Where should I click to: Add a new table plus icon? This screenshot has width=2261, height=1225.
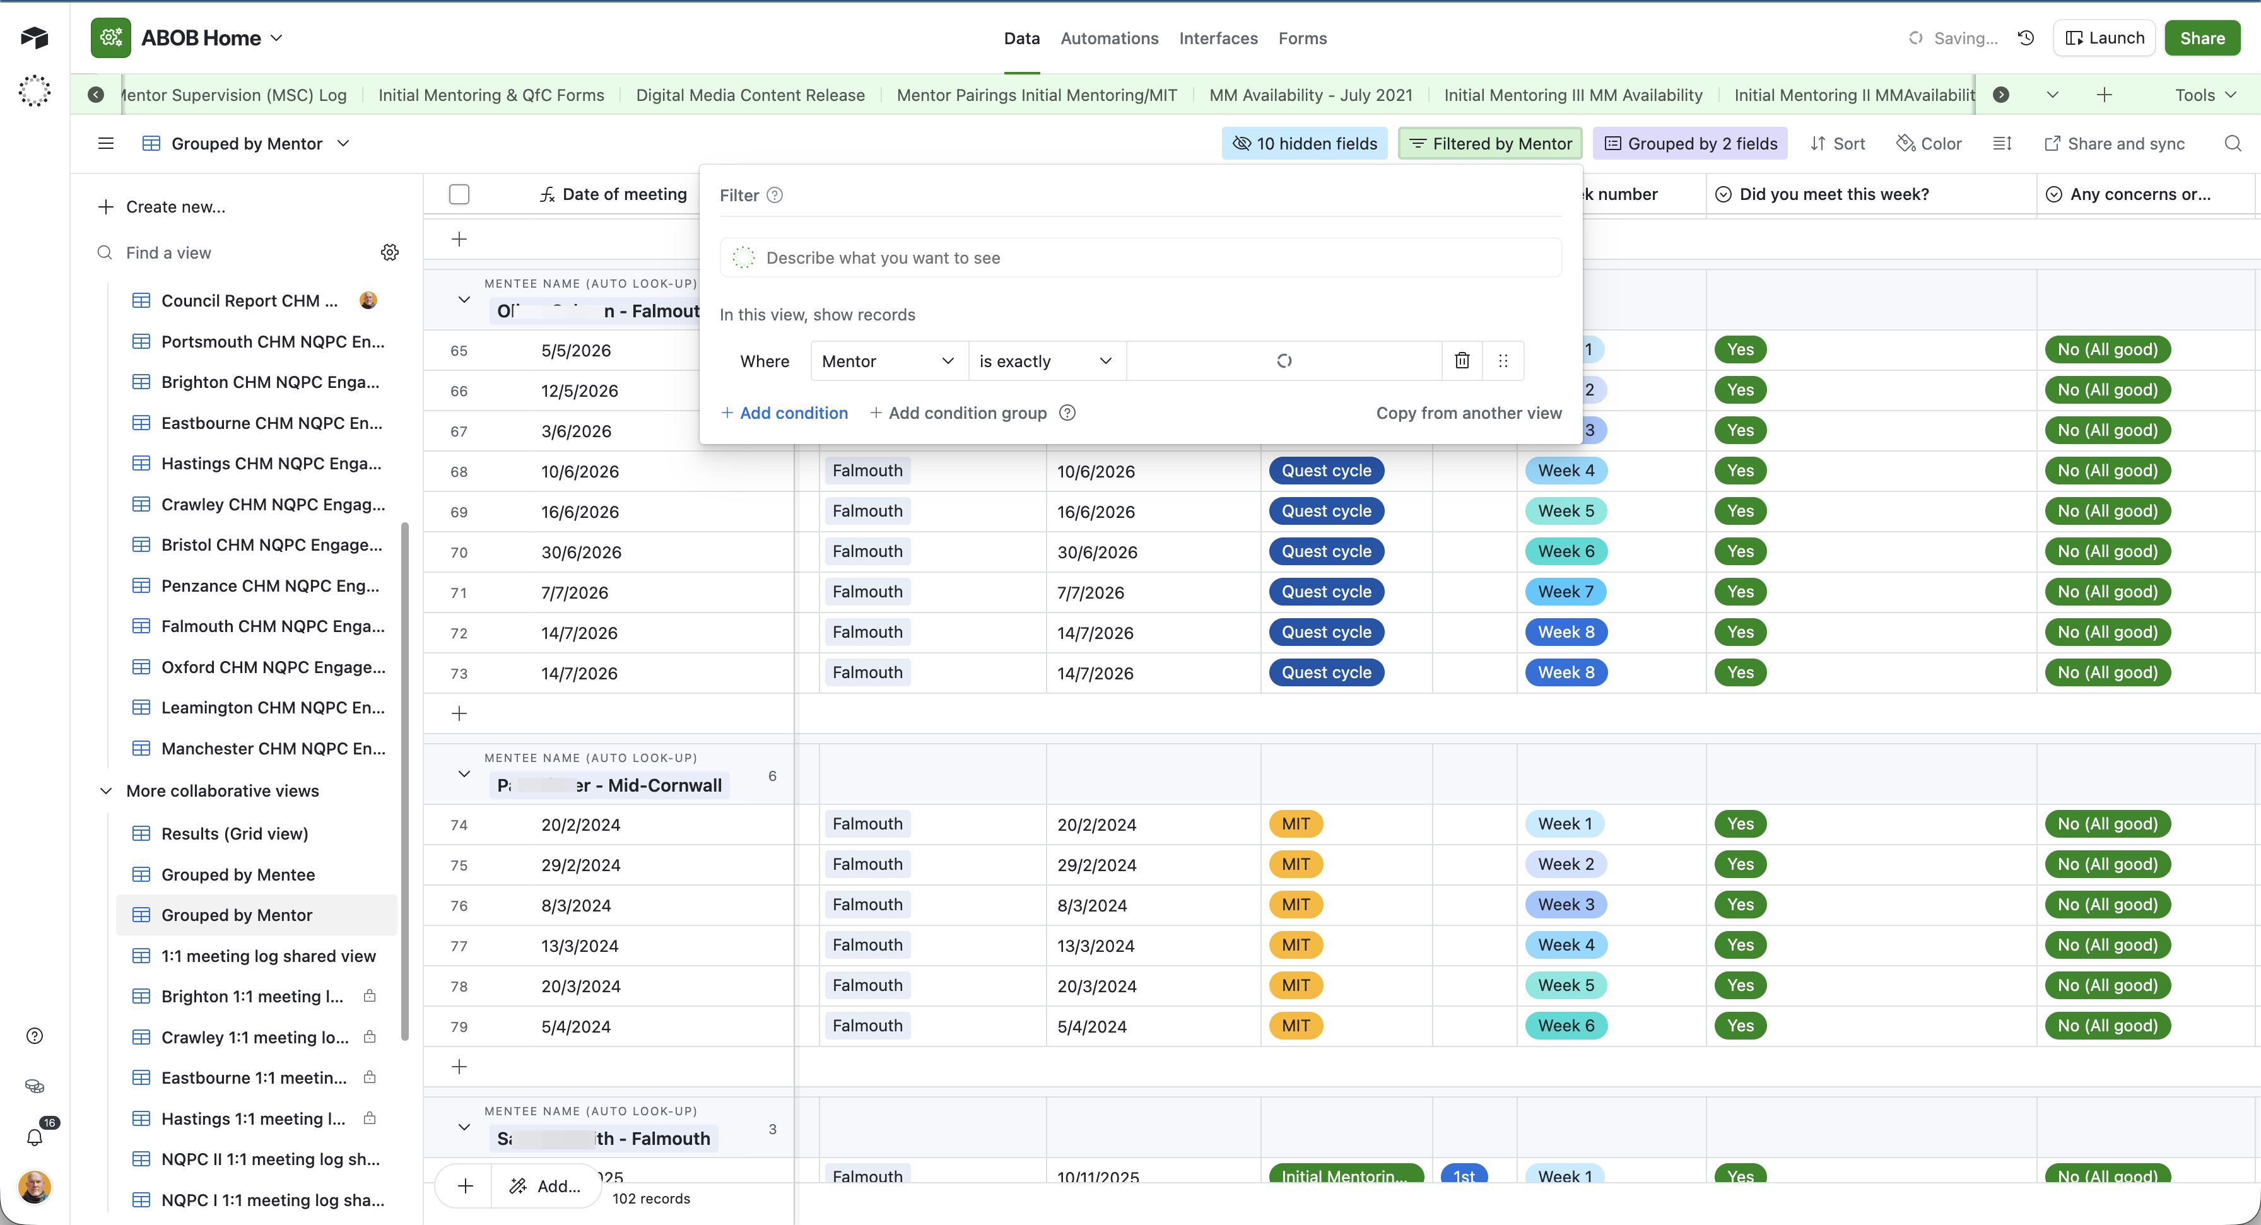click(x=2105, y=95)
